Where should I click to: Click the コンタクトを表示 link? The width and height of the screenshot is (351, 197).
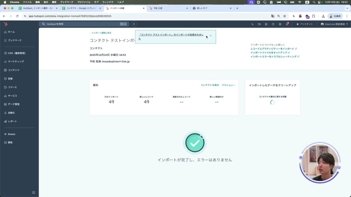click(x=210, y=84)
